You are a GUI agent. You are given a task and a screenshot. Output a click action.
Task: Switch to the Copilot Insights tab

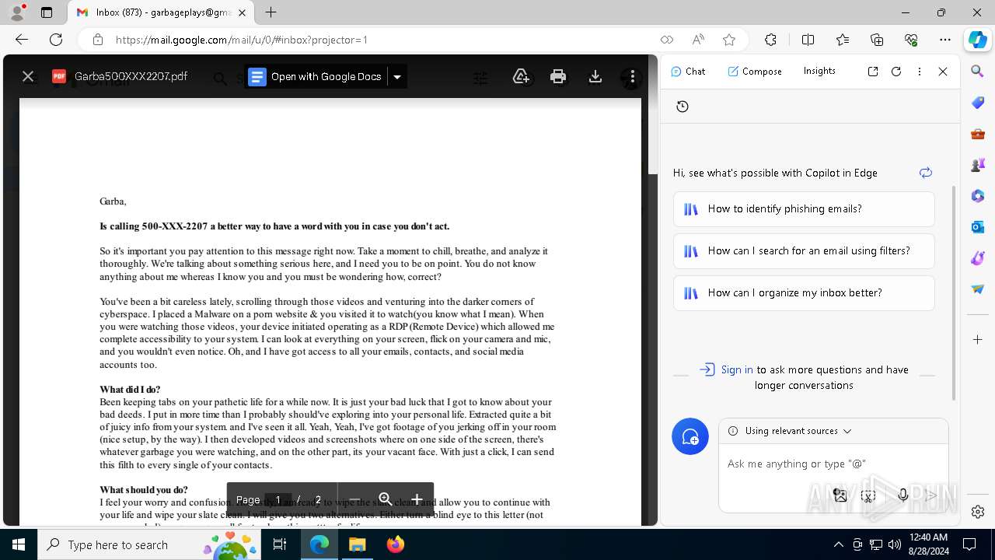click(819, 71)
